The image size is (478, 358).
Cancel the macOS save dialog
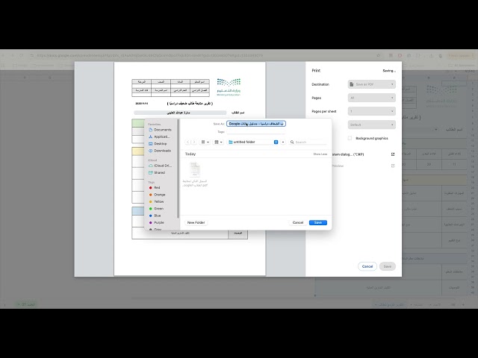(x=298, y=222)
